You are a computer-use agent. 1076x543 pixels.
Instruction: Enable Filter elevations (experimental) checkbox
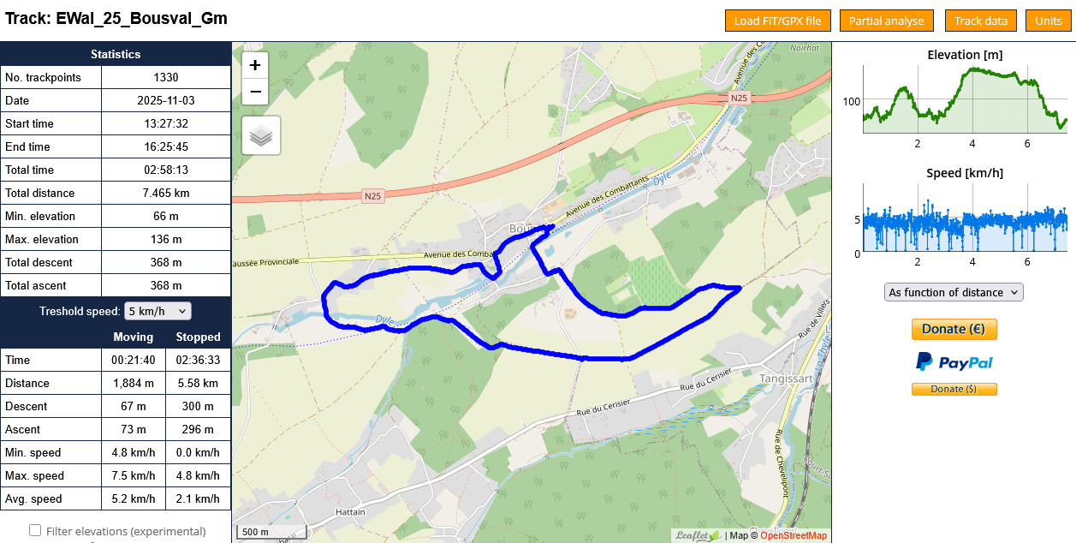click(35, 530)
